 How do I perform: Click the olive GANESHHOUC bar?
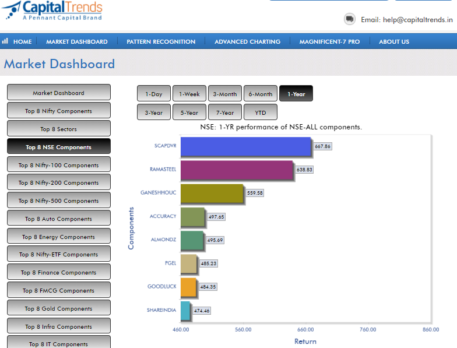coord(212,194)
